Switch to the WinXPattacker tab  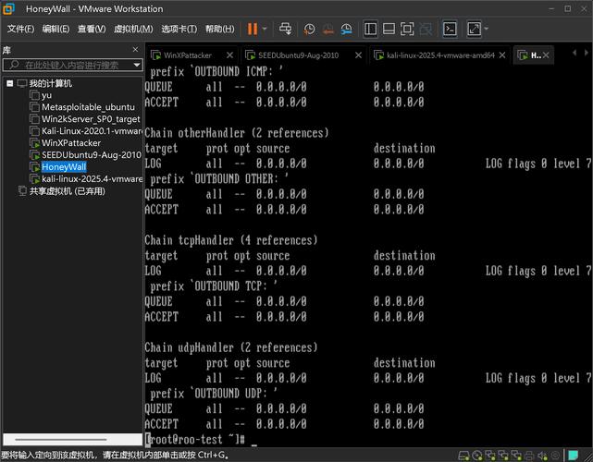187,55
